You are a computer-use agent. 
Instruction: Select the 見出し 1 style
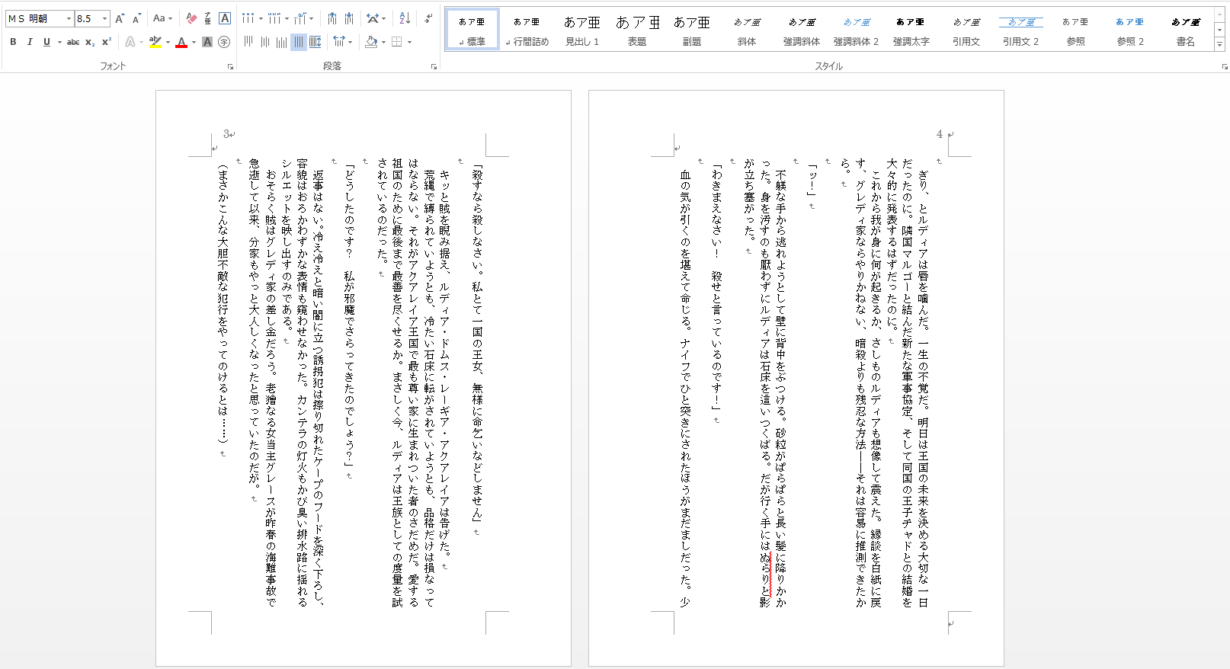[582, 30]
